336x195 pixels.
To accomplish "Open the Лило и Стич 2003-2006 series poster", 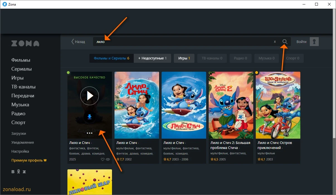I will 184,105.
